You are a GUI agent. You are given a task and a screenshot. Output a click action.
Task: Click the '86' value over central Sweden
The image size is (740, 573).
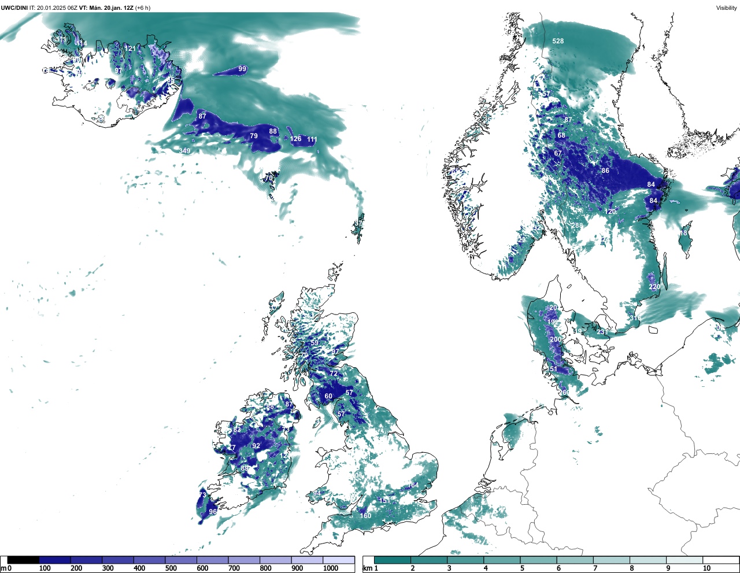coord(605,171)
